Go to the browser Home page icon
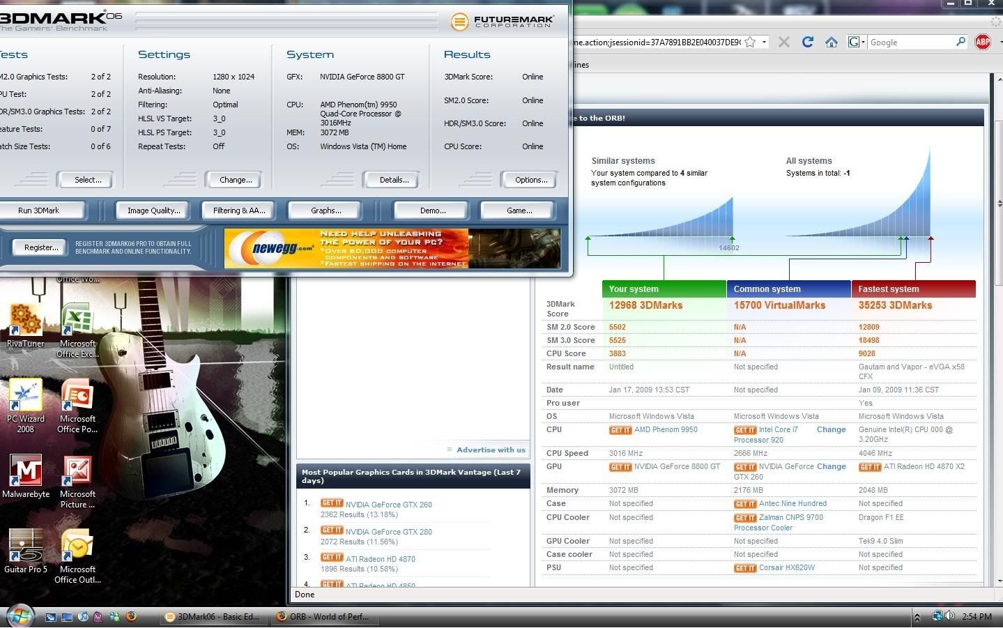This screenshot has height=628, width=1003. [831, 42]
